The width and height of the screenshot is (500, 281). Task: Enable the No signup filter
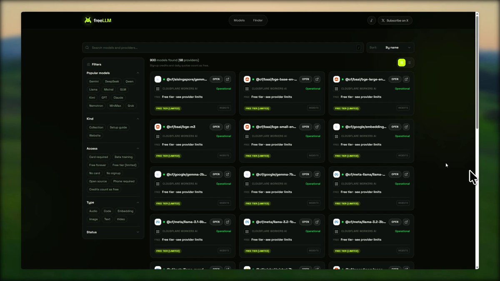point(113,173)
